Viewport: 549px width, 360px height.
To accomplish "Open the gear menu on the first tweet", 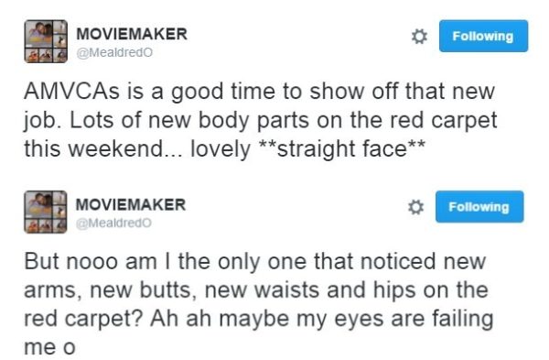I will tap(419, 37).
